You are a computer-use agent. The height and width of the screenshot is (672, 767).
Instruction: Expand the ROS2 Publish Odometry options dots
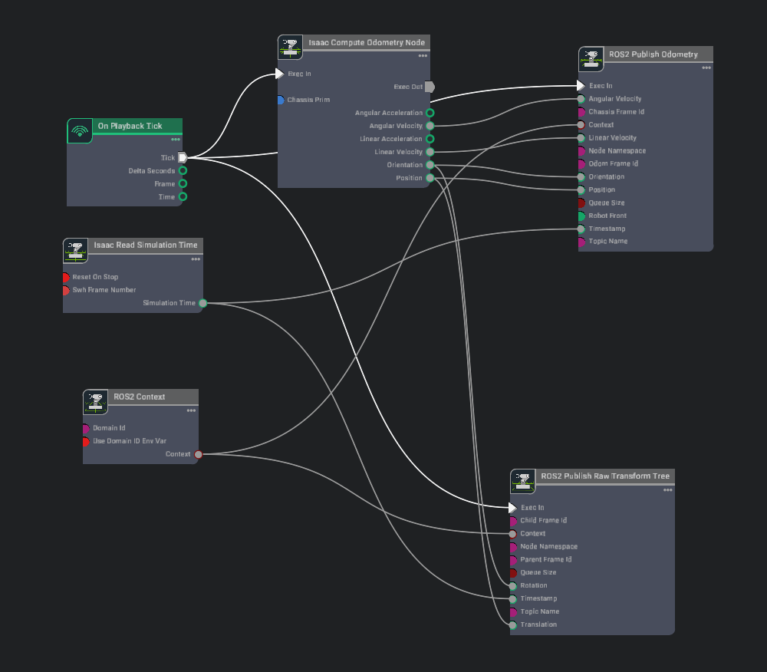coord(706,68)
